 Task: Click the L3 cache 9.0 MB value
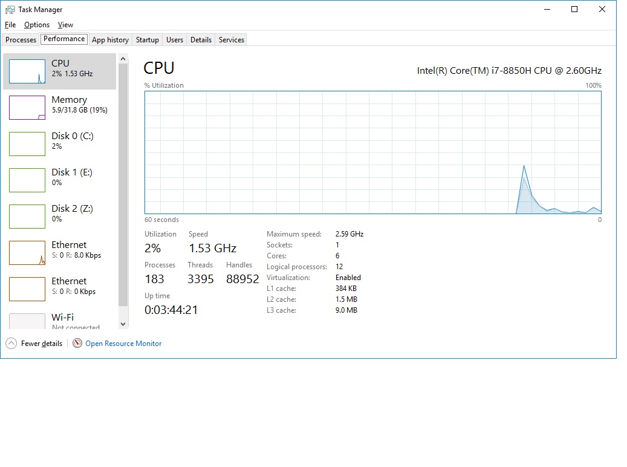click(x=346, y=310)
